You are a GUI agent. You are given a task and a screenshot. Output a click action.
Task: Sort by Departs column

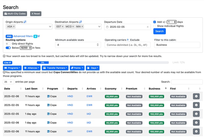82,89
